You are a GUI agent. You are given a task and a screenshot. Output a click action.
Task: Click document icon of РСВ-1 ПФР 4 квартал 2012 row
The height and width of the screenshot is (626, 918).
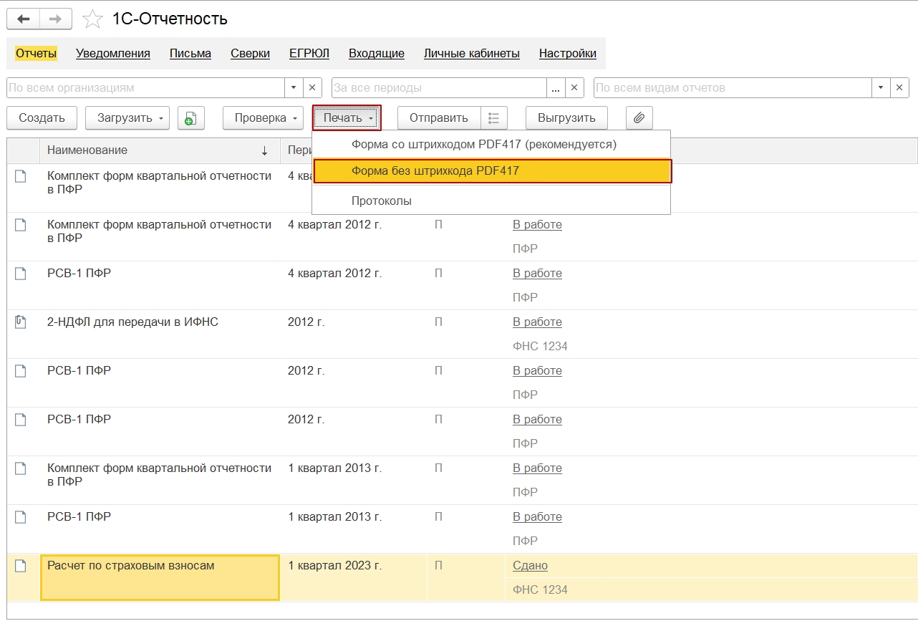click(x=21, y=274)
